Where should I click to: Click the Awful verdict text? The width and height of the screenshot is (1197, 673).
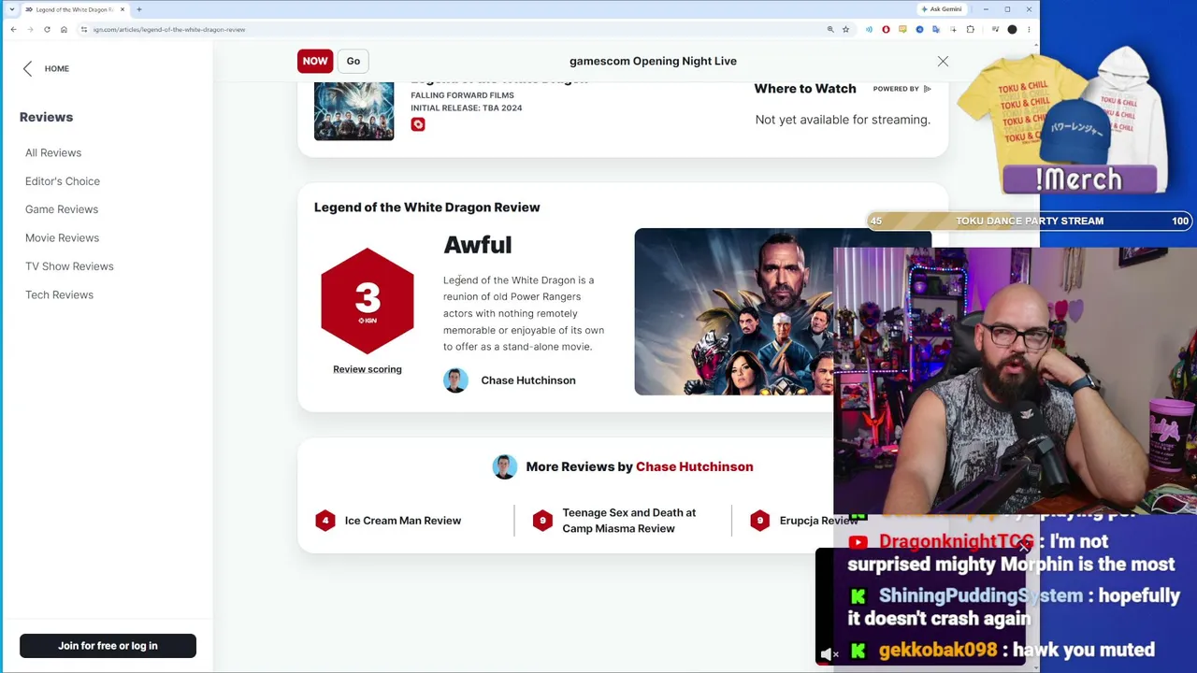click(478, 245)
